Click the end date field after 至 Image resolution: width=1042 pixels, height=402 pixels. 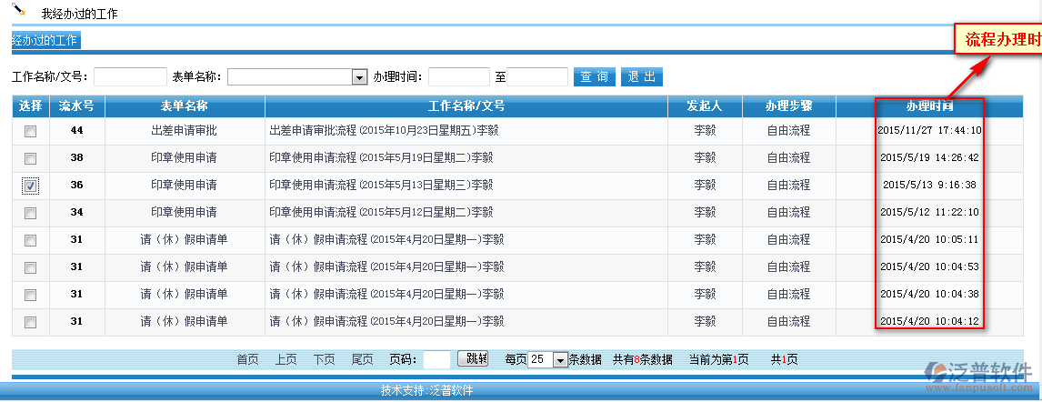tap(538, 77)
